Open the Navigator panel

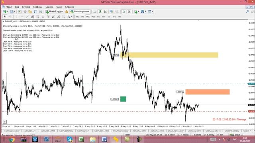tap(30, 12)
